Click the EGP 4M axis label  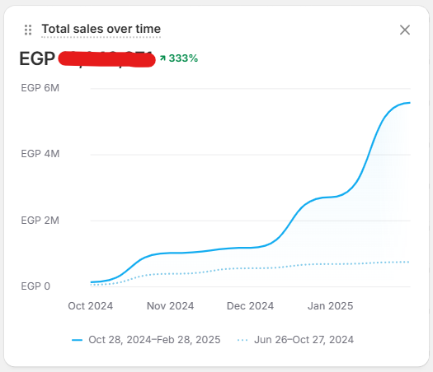click(40, 154)
